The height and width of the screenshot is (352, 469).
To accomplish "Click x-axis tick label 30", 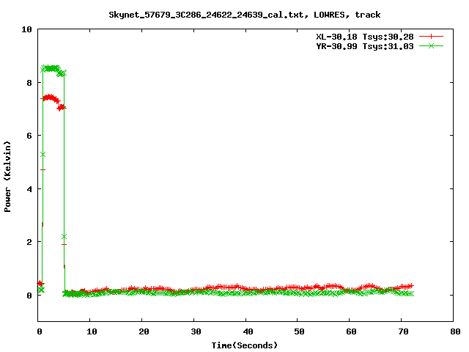I will point(196,331).
